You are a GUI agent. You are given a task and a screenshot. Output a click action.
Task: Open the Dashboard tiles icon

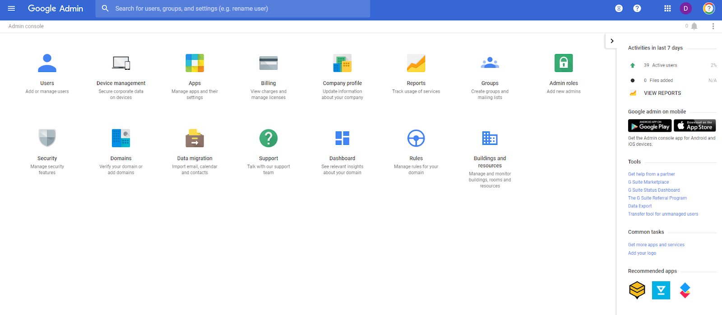(342, 138)
